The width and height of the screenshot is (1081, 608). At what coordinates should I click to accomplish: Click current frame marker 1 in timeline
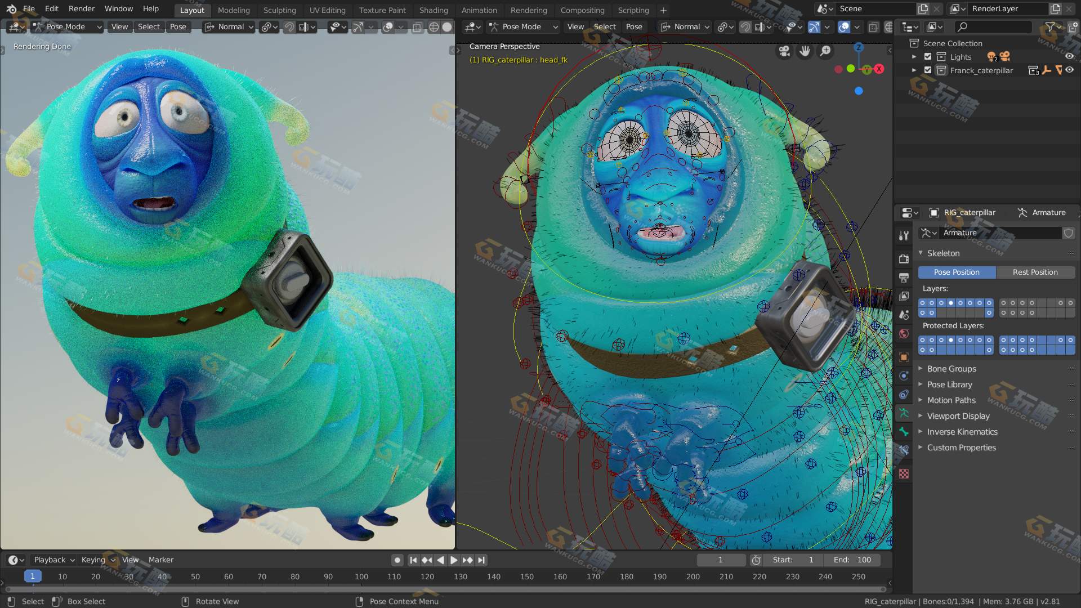[33, 576]
